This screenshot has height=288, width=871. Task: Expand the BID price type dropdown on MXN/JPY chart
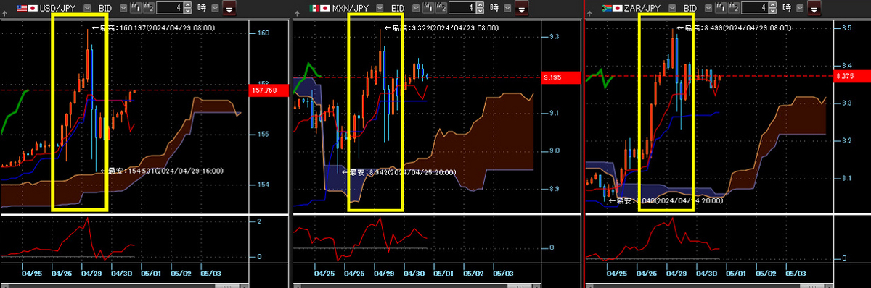click(416, 9)
